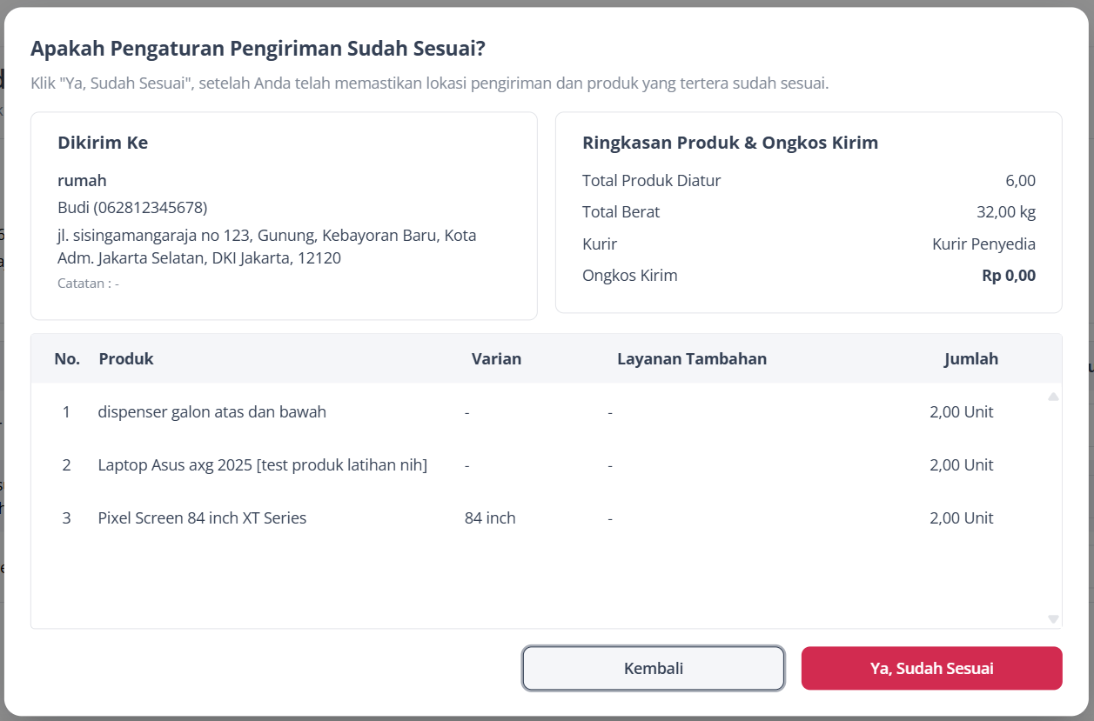Click the Kurir Penyedia courier value

click(x=983, y=244)
